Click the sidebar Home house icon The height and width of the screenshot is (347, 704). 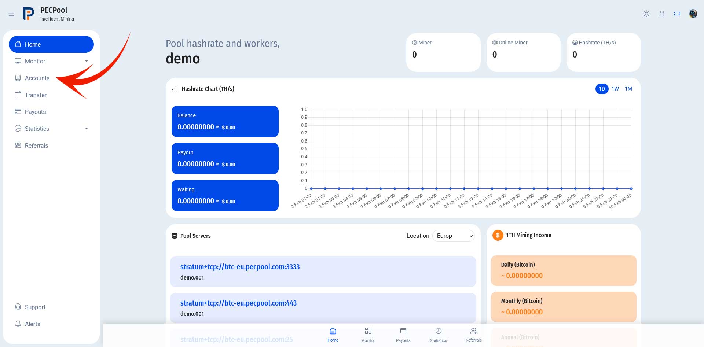pyautogui.click(x=18, y=44)
